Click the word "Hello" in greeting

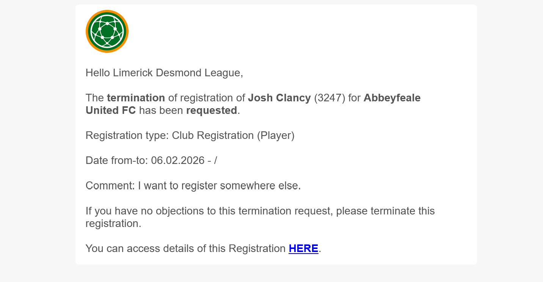point(98,72)
